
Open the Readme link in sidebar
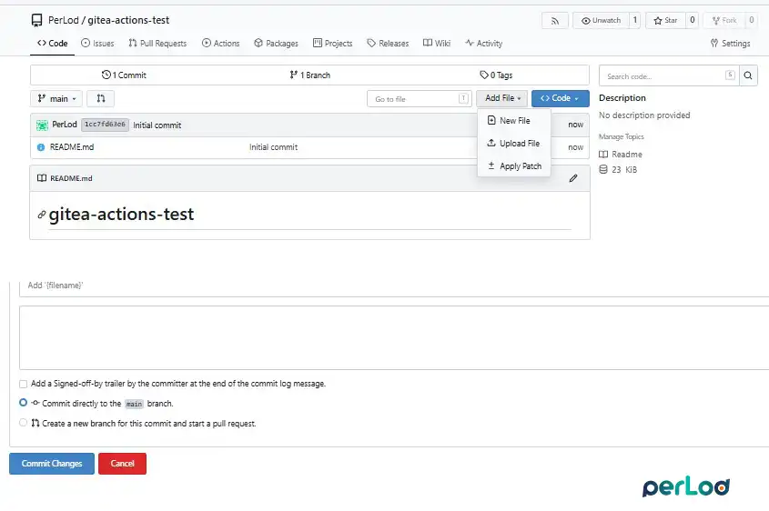pos(621,155)
